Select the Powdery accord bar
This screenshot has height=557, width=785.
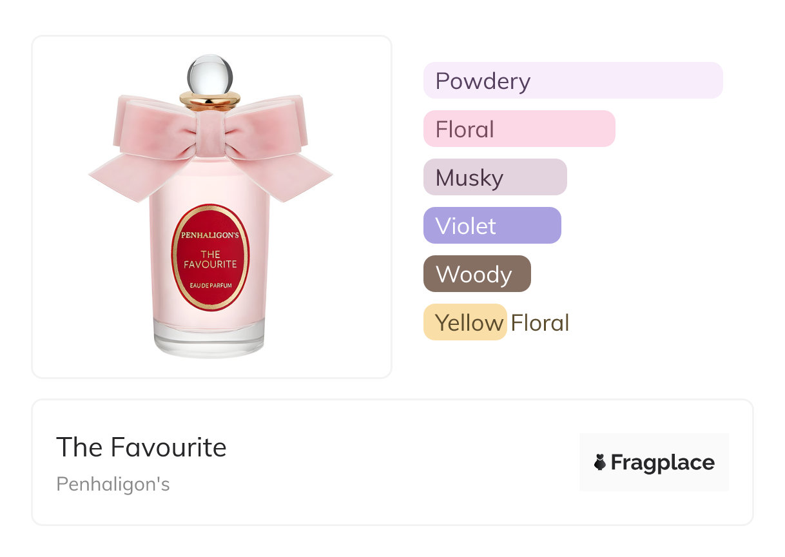pos(573,81)
